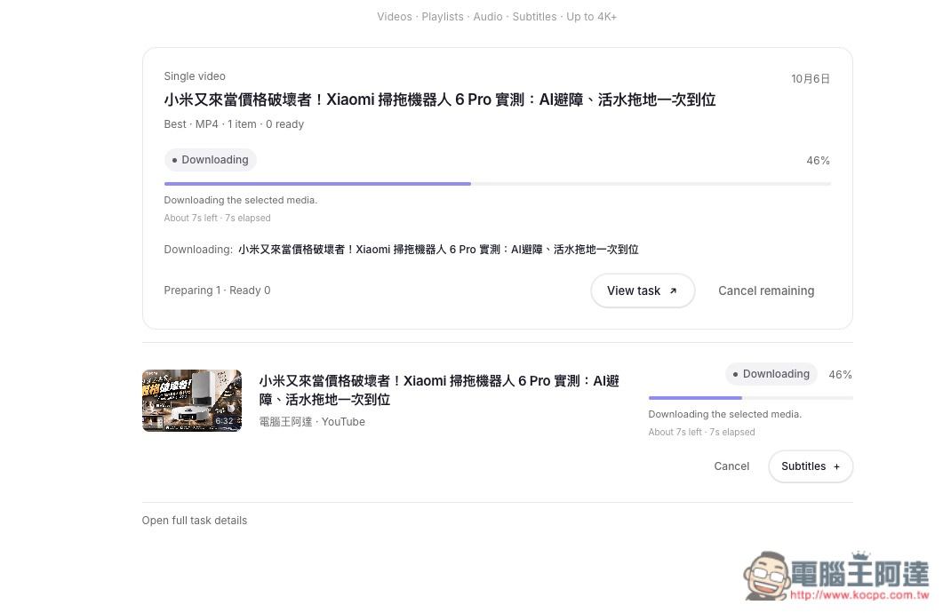Screen dimensions: 943x613
Task: Click the '電腦王阿達 · YouTube' channel text
Action: click(x=312, y=422)
